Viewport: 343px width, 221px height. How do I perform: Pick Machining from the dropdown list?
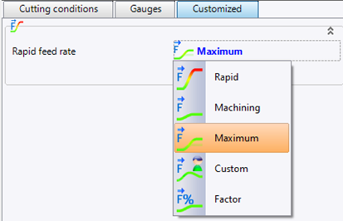point(238,107)
